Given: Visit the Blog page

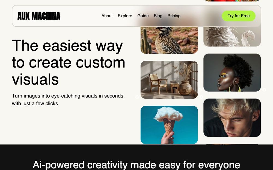Looking at the screenshot, I should pos(158,16).
